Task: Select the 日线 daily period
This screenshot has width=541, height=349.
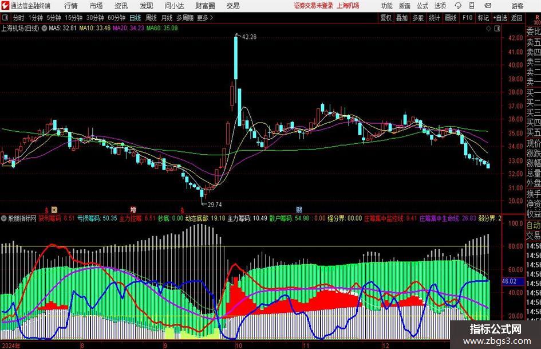Action: 135,18
